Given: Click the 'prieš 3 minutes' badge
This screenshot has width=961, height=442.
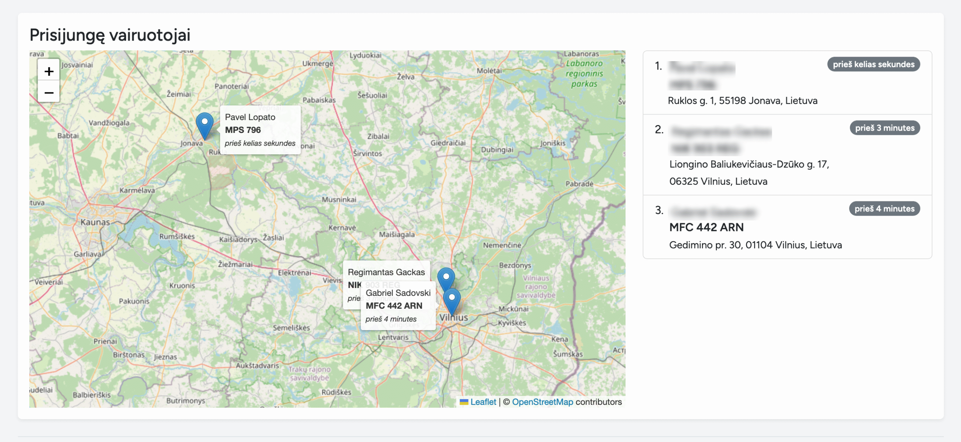Looking at the screenshot, I should click(884, 128).
